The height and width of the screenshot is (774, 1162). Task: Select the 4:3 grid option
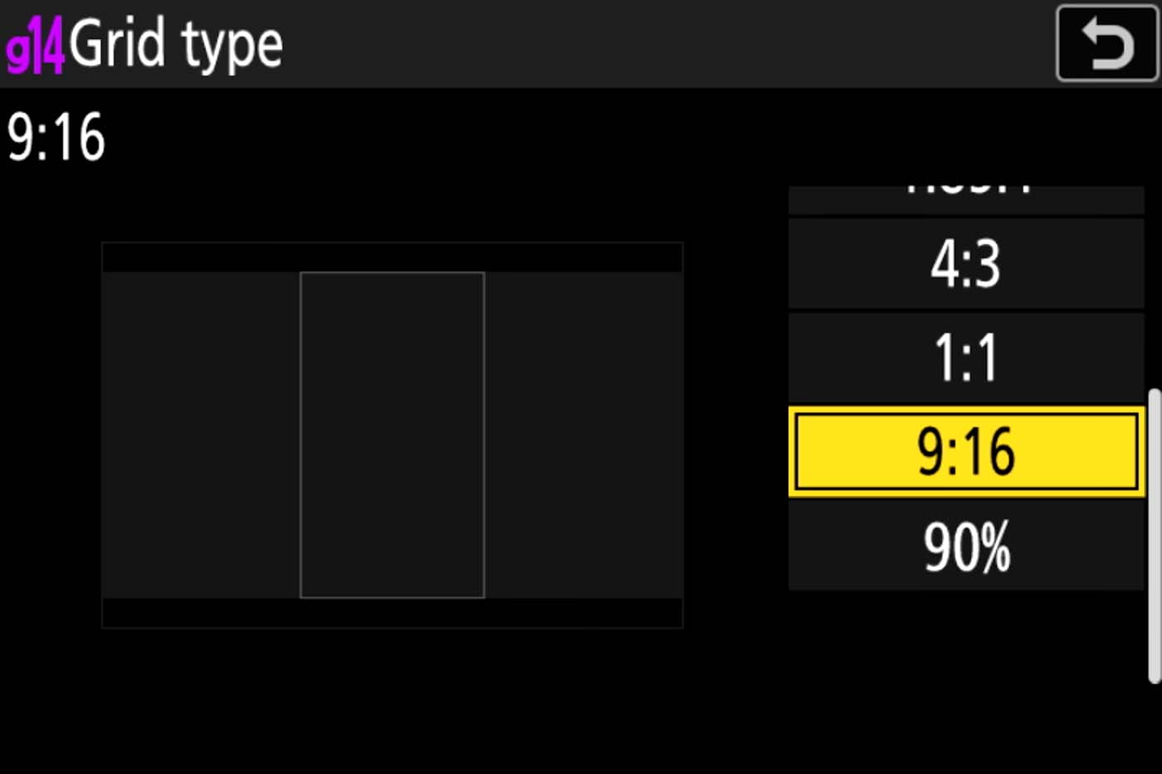(965, 264)
